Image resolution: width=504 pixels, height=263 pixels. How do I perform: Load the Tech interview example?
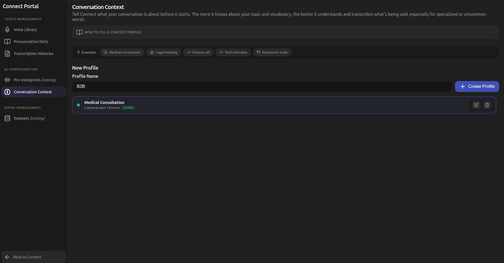pyautogui.click(x=233, y=52)
